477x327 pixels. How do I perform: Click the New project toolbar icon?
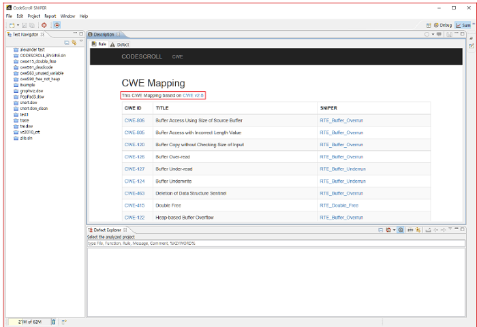[12, 25]
